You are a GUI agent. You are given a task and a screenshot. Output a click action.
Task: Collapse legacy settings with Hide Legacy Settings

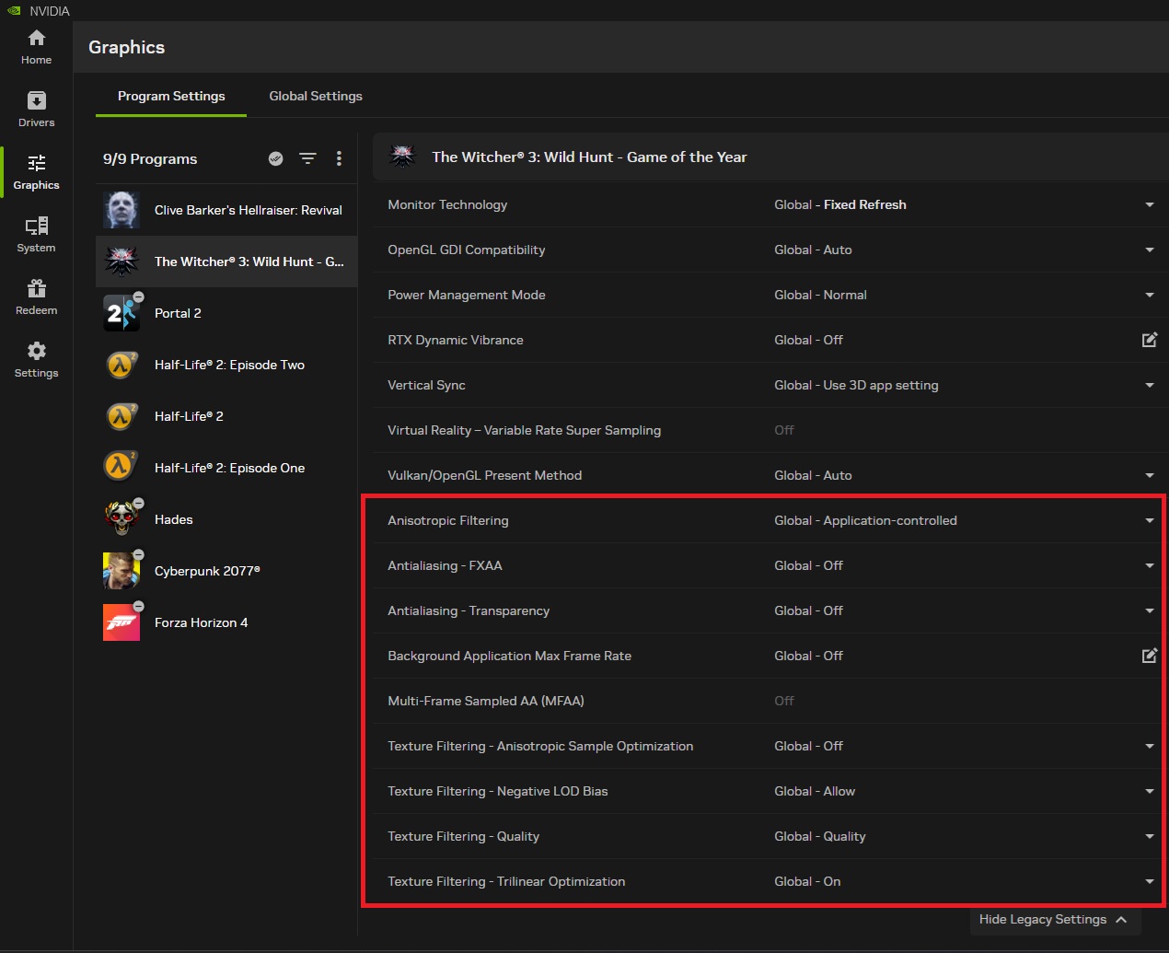(x=1055, y=919)
